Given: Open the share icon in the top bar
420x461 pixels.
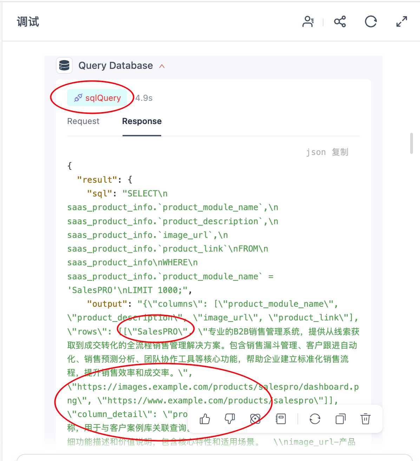Looking at the screenshot, I should click(340, 22).
